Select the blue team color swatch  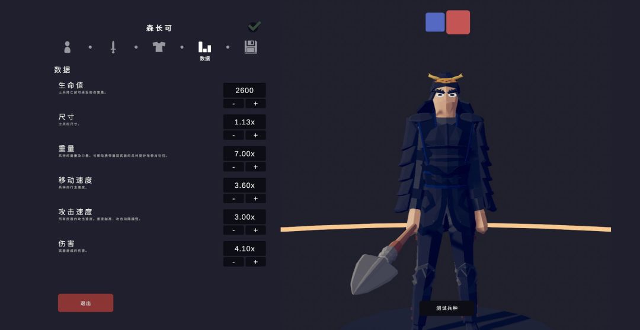click(435, 22)
